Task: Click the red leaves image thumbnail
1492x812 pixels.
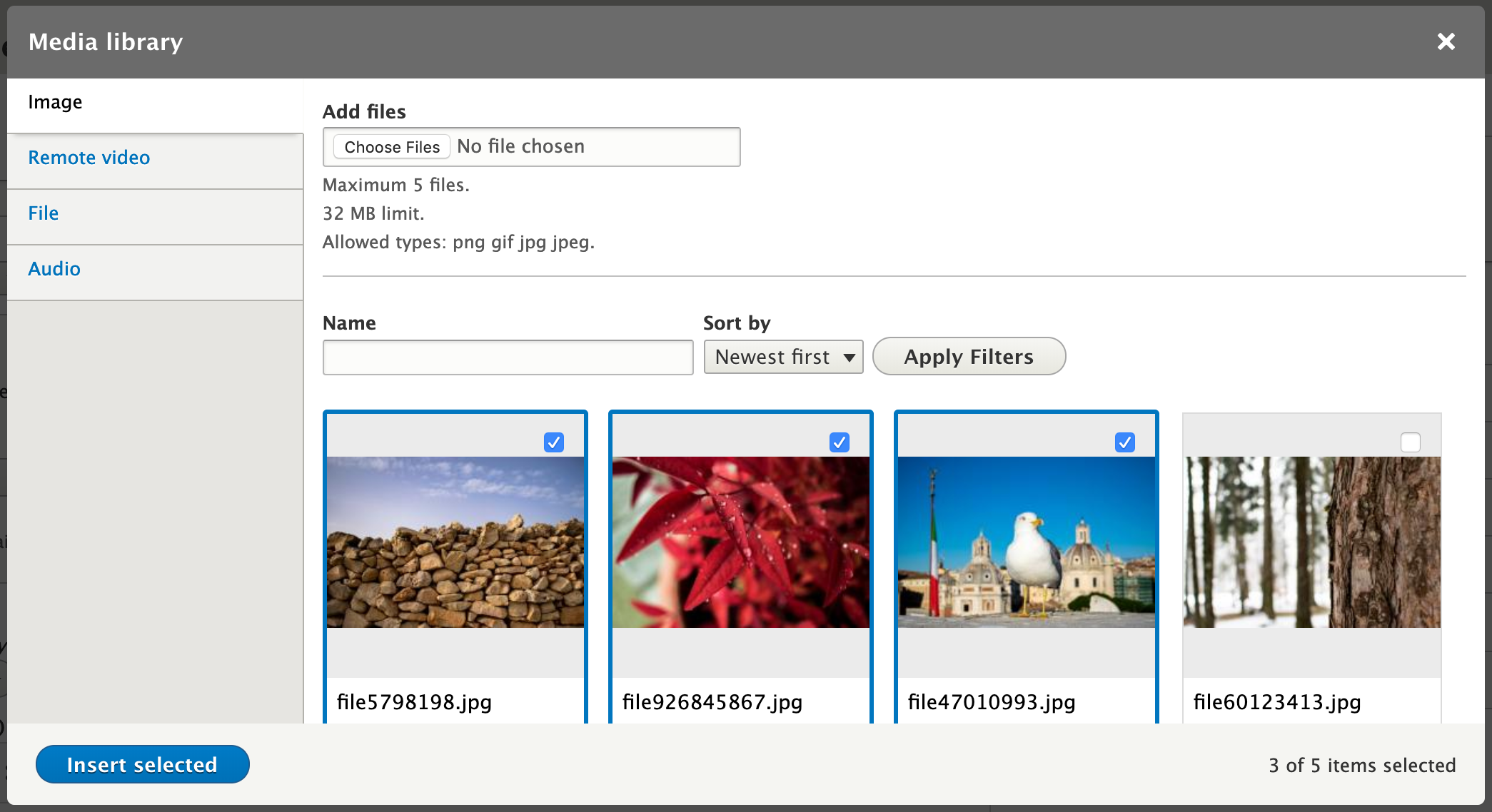Action: pos(740,542)
